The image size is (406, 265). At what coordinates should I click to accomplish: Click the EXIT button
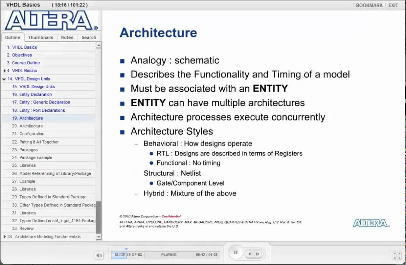pos(393,5)
